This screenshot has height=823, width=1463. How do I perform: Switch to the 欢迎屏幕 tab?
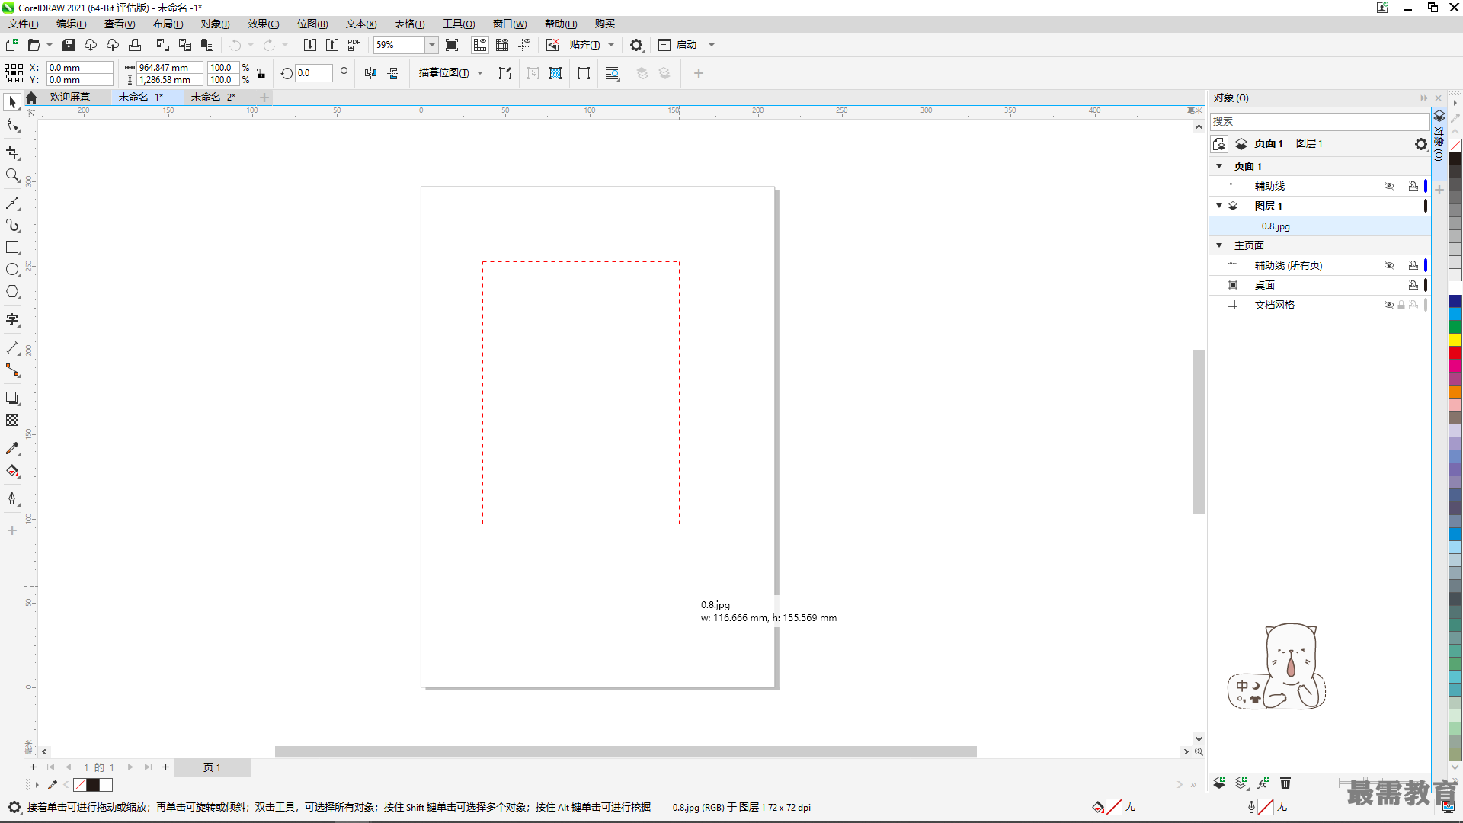[x=70, y=97]
